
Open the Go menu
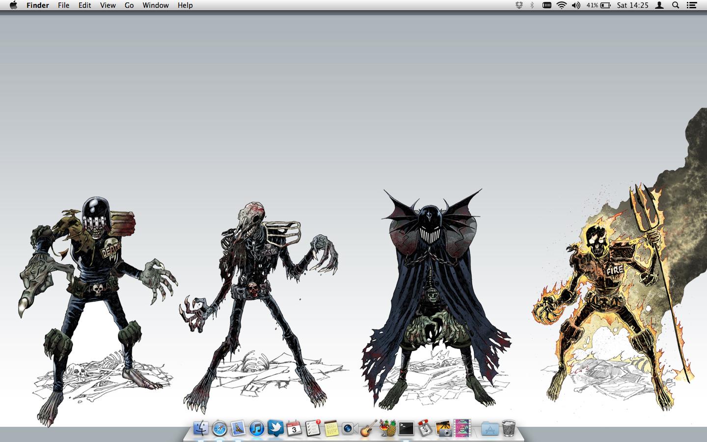click(x=129, y=5)
